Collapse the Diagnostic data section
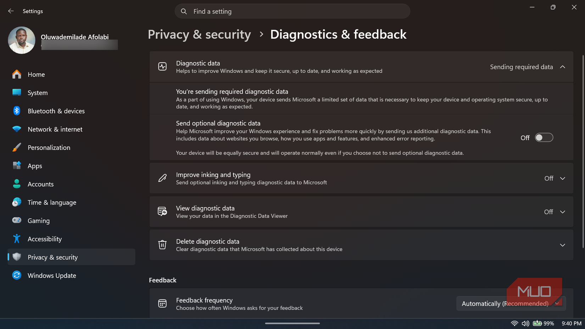This screenshot has width=585, height=329. tap(563, 67)
